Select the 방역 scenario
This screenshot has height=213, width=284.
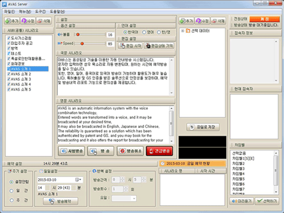click(12, 48)
